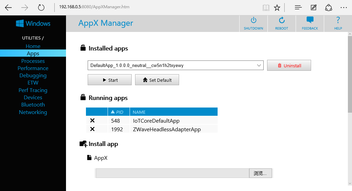Click the AppX file path field
This screenshot has height=191, width=352.
(173, 173)
